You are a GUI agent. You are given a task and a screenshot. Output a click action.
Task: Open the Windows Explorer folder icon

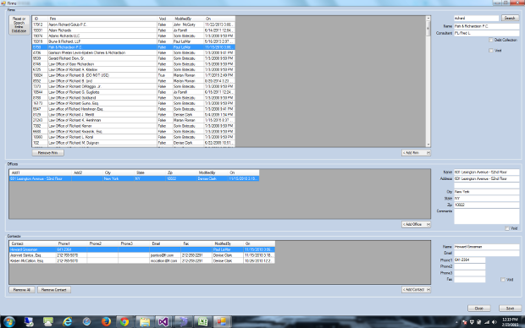coord(145,321)
